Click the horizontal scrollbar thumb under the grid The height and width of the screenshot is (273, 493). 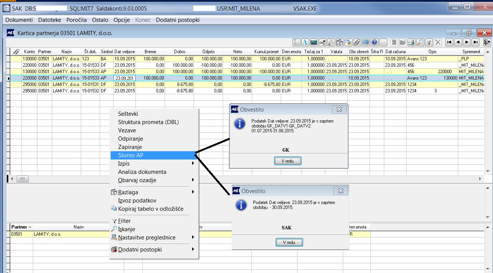[23, 179]
